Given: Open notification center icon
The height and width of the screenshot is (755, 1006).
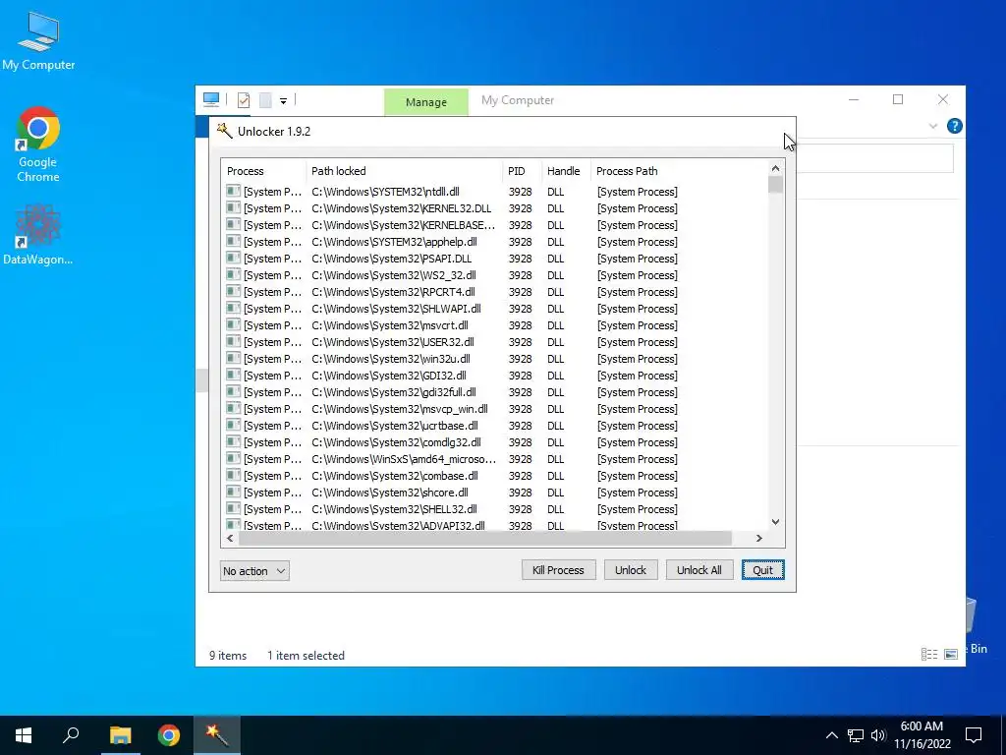Looking at the screenshot, I should click(x=974, y=735).
